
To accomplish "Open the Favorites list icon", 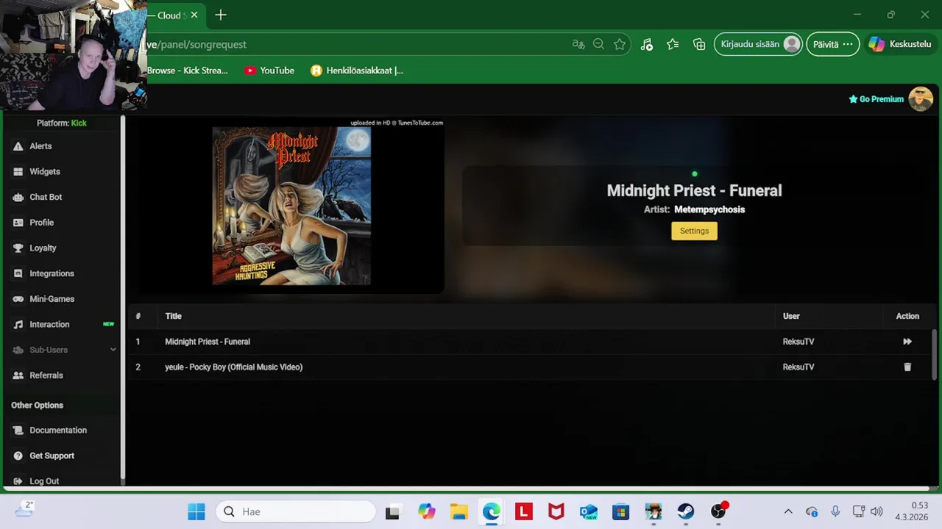I will pos(673,44).
